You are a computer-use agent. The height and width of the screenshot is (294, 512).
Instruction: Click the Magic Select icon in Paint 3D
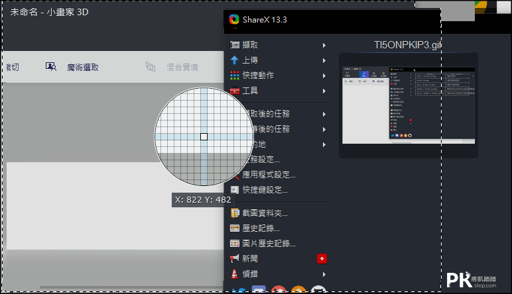pos(50,67)
